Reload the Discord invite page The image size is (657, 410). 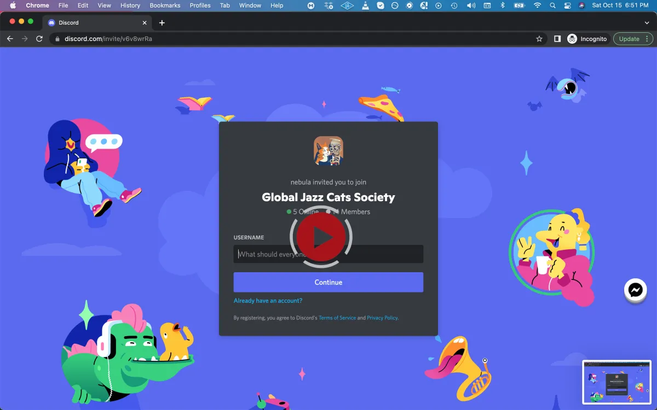(39, 39)
